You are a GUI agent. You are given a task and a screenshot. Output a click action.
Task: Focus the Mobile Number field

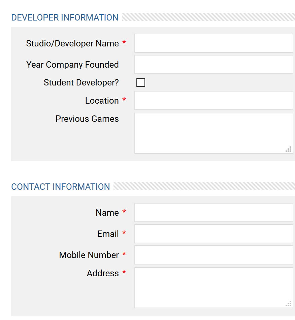pyautogui.click(x=214, y=255)
